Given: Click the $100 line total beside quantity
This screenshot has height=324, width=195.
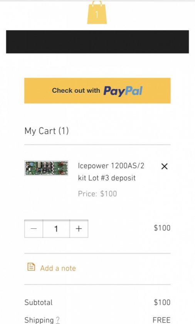Looking at the screenshot, I should [162, 228].
